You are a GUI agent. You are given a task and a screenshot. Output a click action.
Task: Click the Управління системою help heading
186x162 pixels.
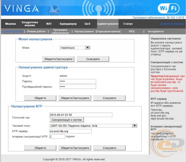pyautogui.click(x=166, y=39)
